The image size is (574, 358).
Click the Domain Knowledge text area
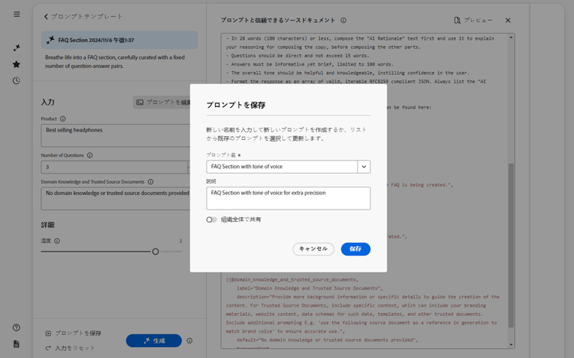[x=116, y=198]
